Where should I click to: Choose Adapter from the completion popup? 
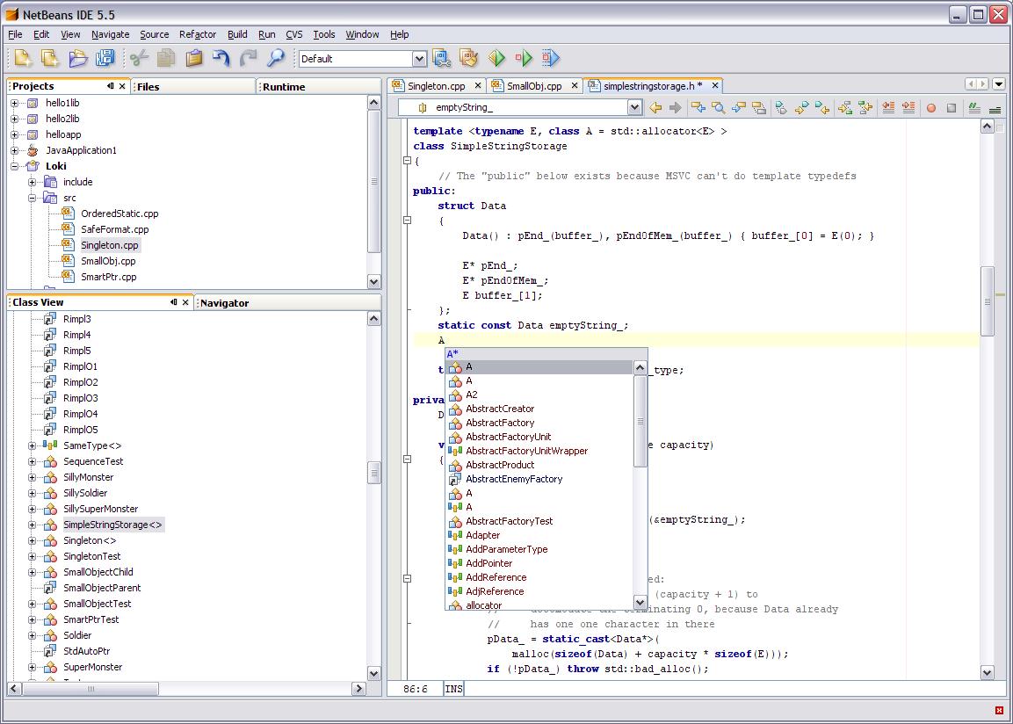pos(539,535)
